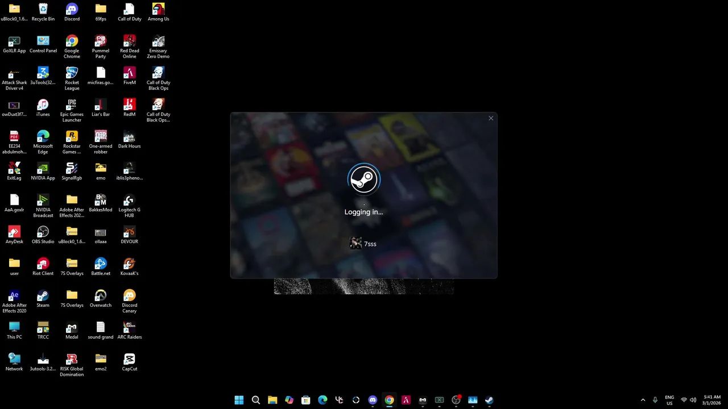Select the AnyDesk desktop icon

(x=14, y=235)
